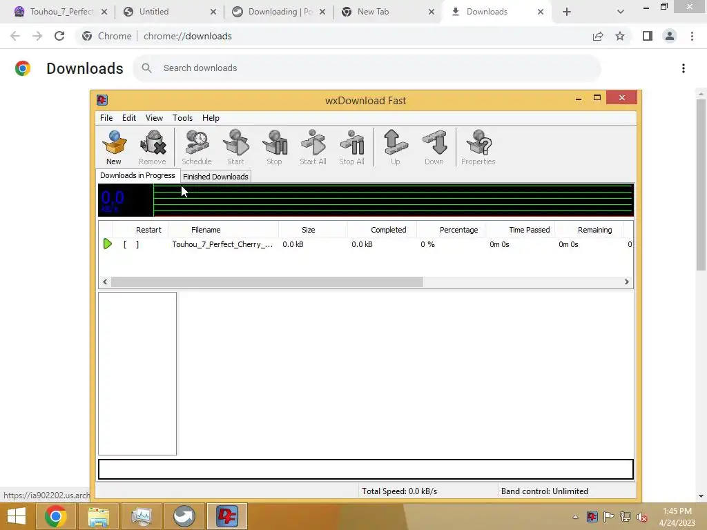Click the Chrome icon in the taskbar
707x530 pixels.
click(x=55, y=516)
